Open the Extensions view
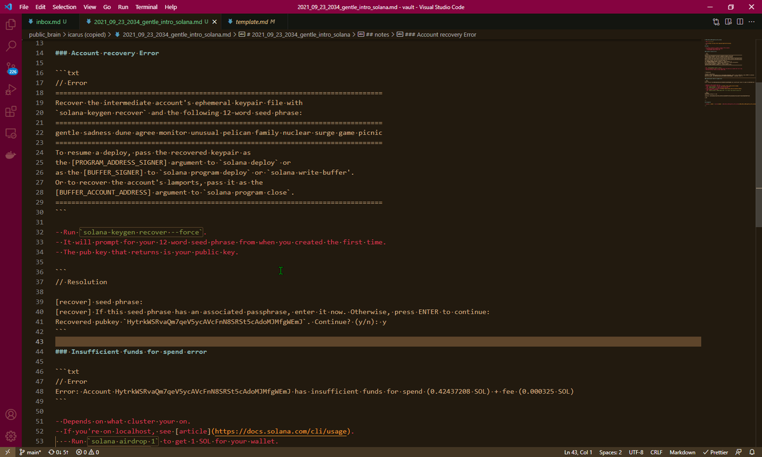 pos(11,112)
